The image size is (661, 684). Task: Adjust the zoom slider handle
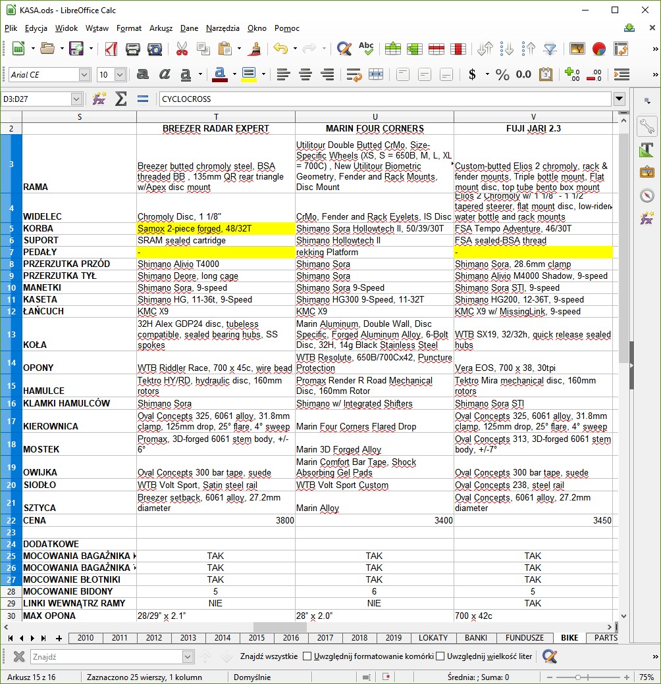[577, 677]
